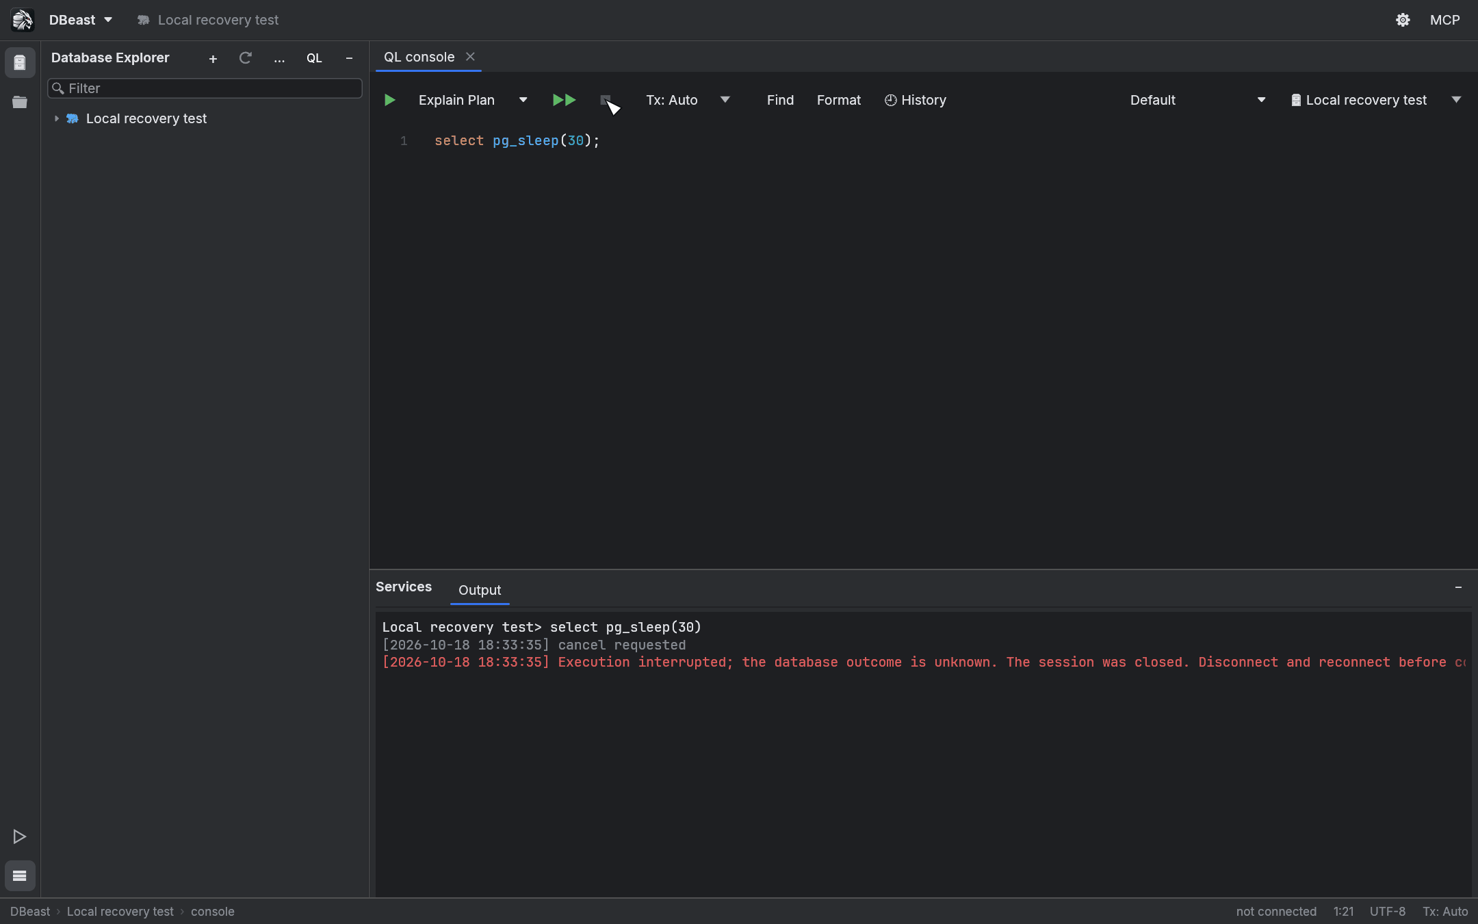The width and height of the screenshot is (1478, 924).
Task: Run all statements with double play icon
Action: click(x=564, y=100)
